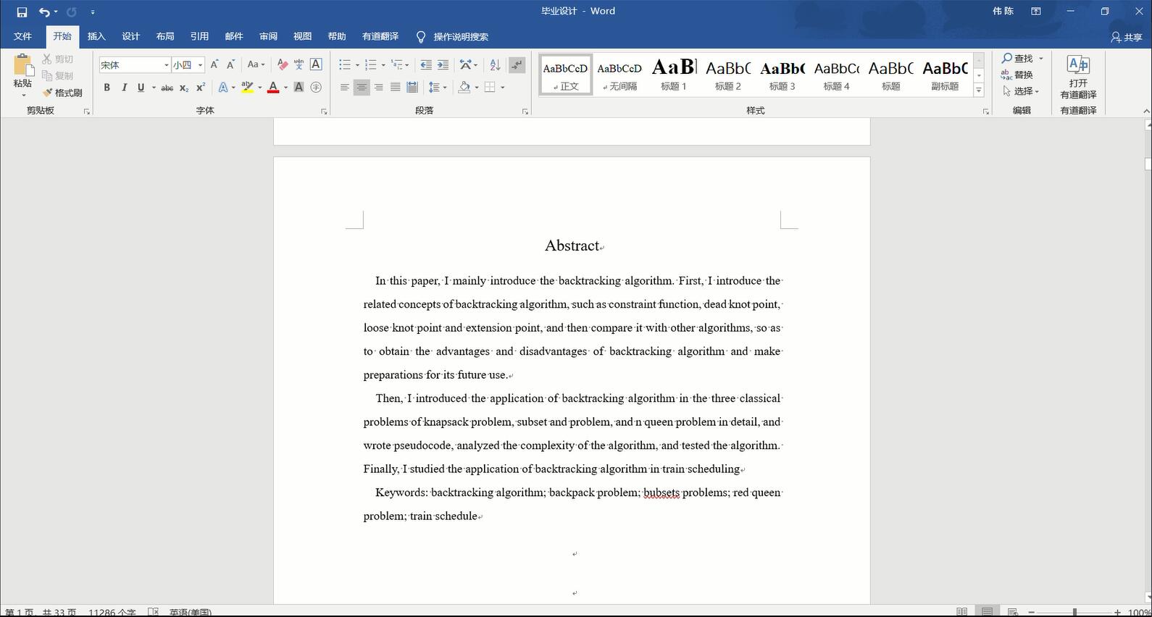
Task: Open the bullet list dropdown
Action: pos(357,65)
